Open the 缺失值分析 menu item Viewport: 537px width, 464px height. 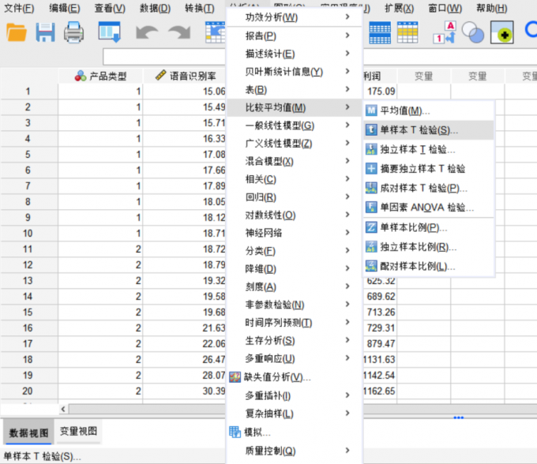[x=276, y=376]
